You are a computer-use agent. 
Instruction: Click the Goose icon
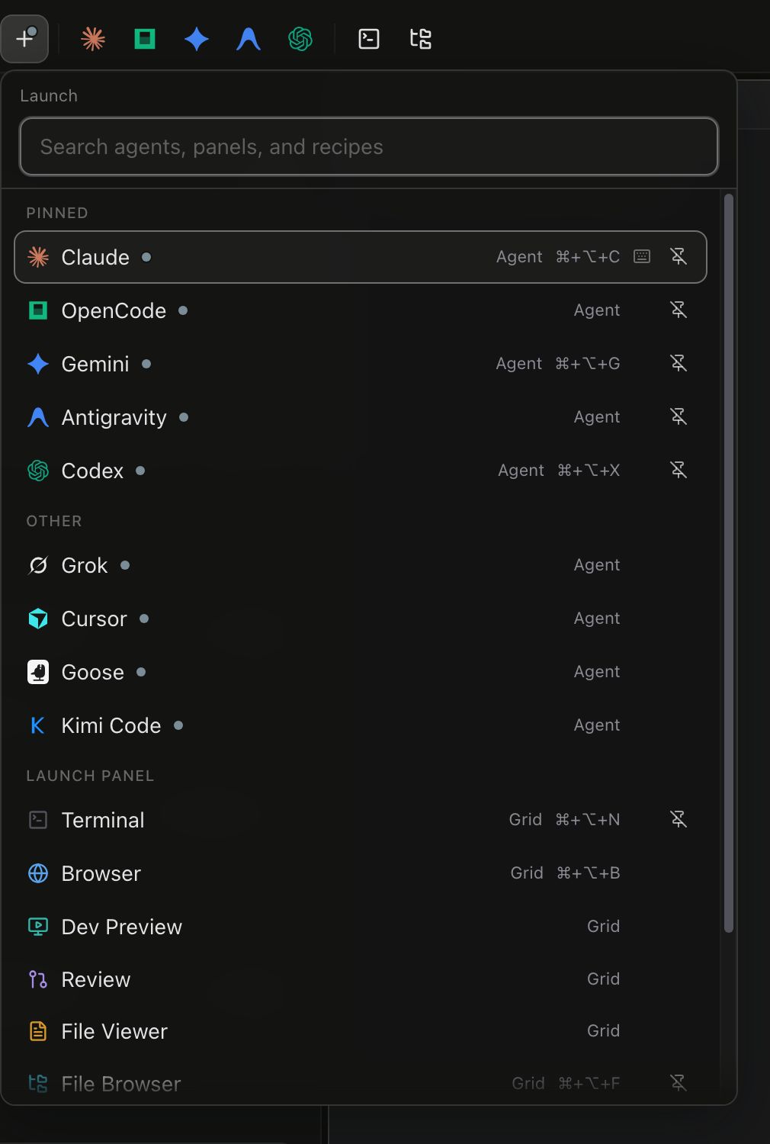[x=38, y=672]
